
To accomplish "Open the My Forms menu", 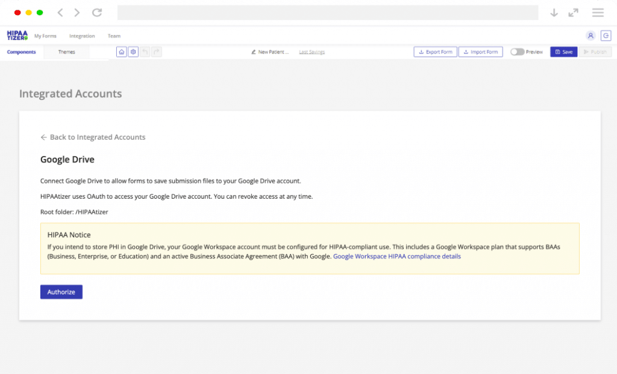I will (45, 36).
